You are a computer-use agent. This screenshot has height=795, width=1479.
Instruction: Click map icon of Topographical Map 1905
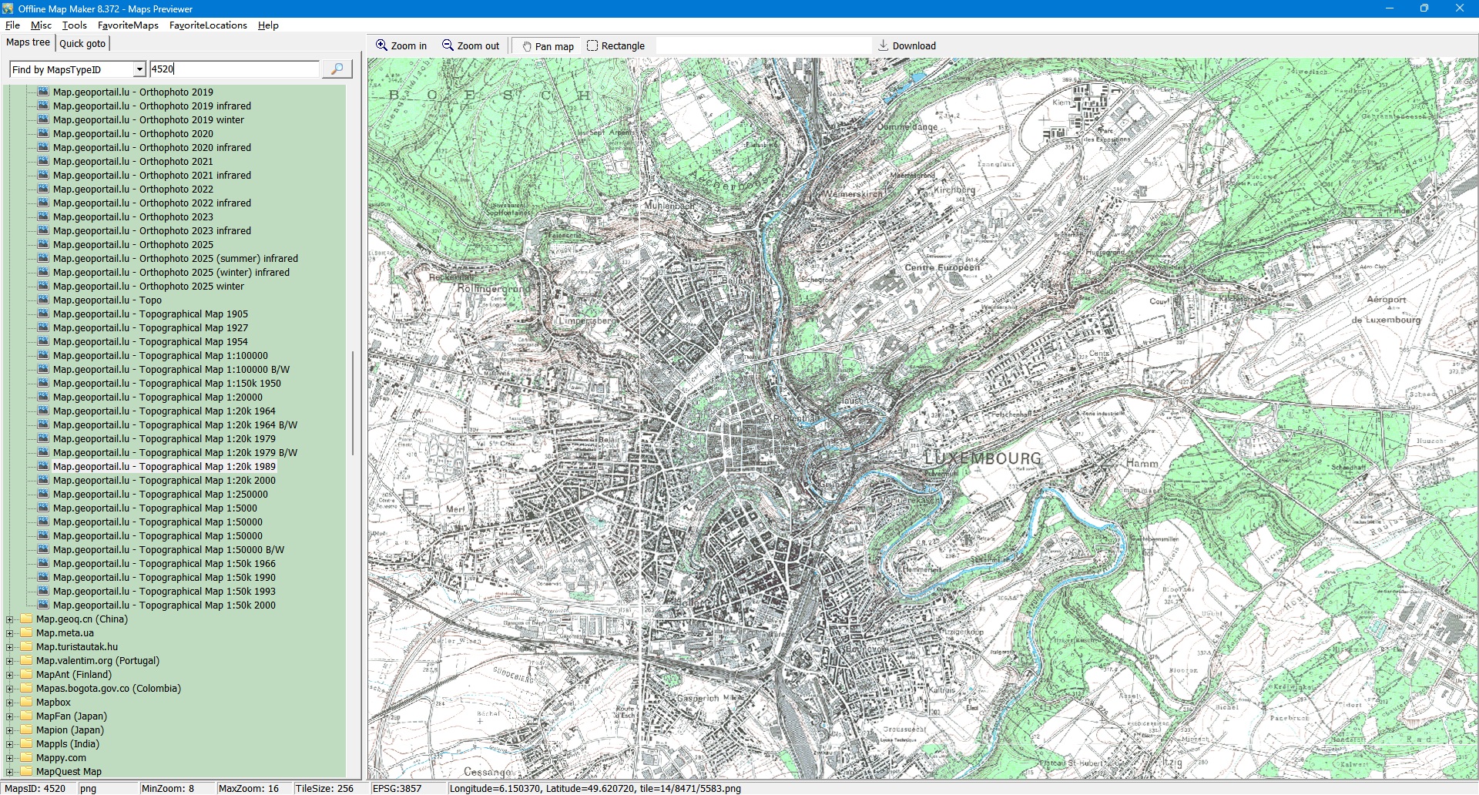click(x=43, y=314)
